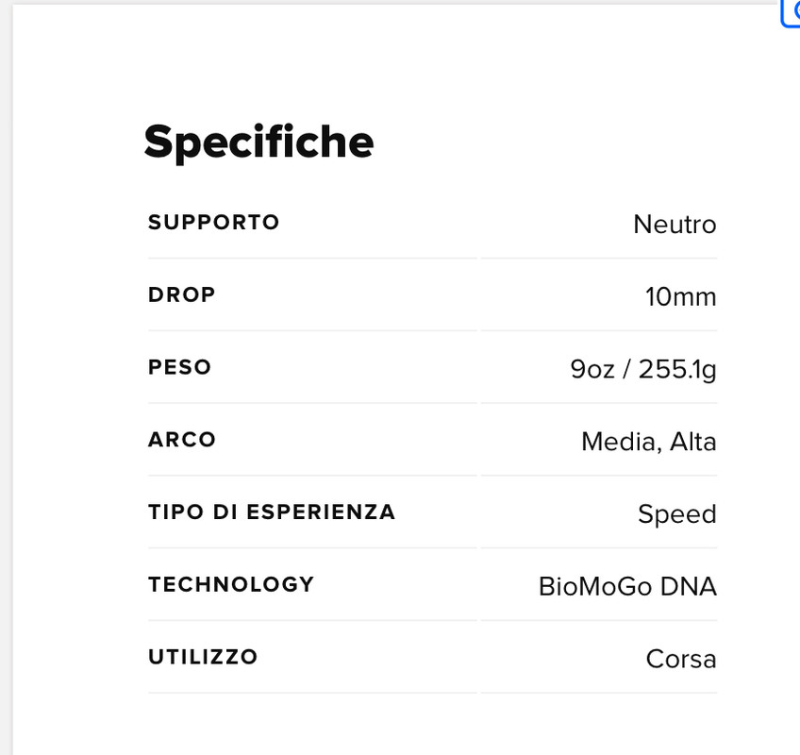Click the blue outlined icon at top-right corner

click(x=792, y=12)
